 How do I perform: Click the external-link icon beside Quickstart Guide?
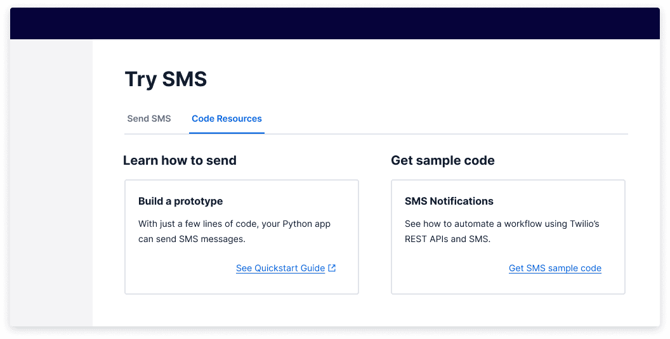332,268
